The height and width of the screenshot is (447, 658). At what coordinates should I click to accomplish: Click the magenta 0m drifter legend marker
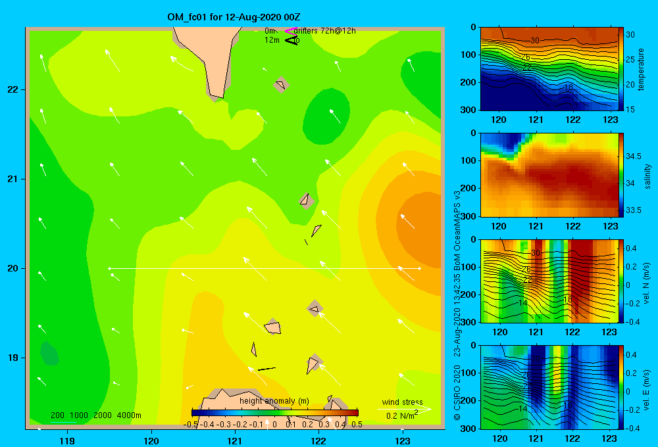291,31
